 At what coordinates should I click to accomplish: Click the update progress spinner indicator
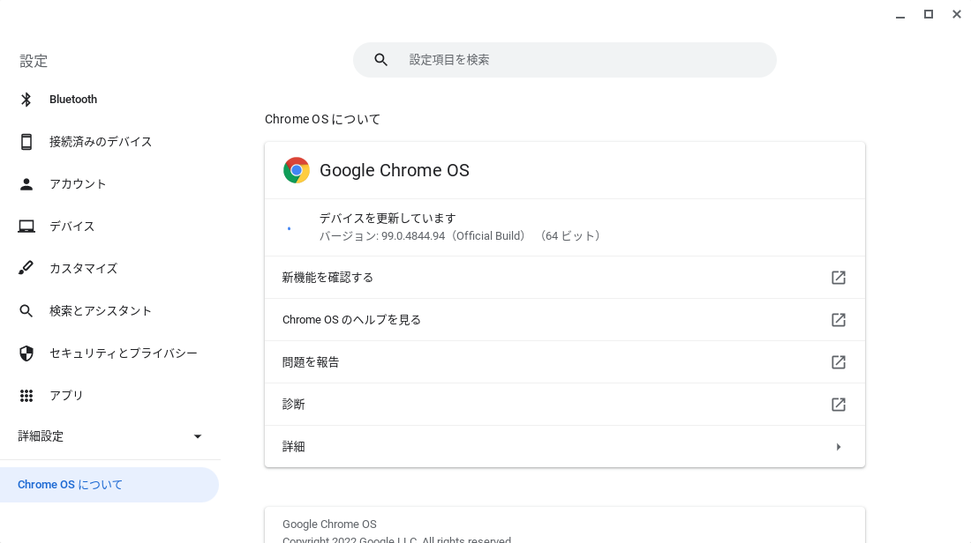290,228
